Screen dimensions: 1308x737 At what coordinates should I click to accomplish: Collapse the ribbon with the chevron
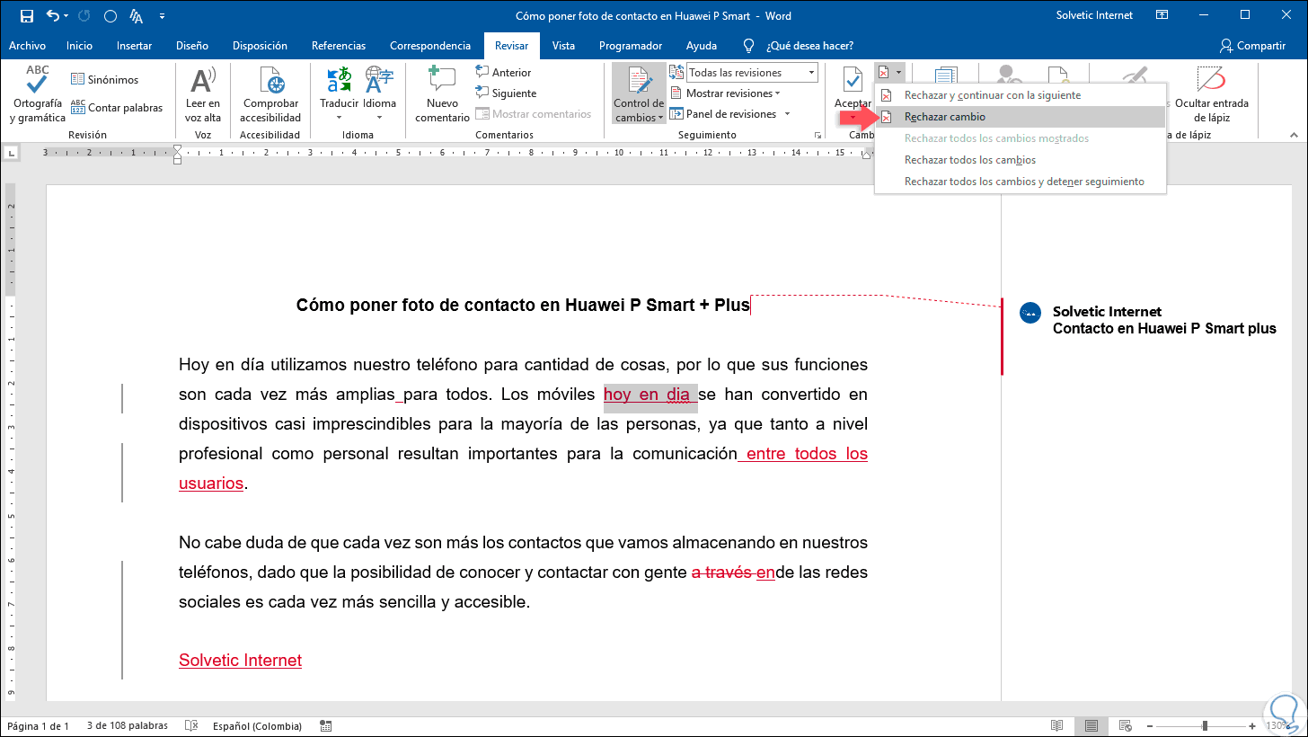tap(1295, 136)
